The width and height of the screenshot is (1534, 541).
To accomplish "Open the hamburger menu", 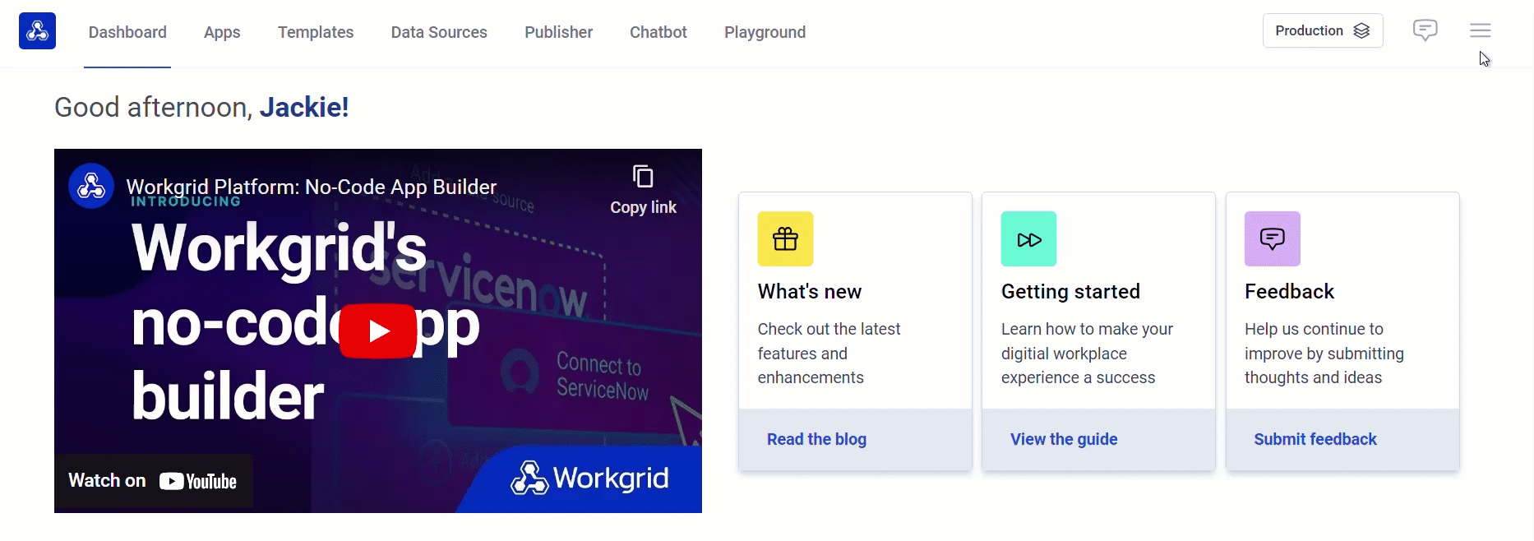I will point(1481,30).
